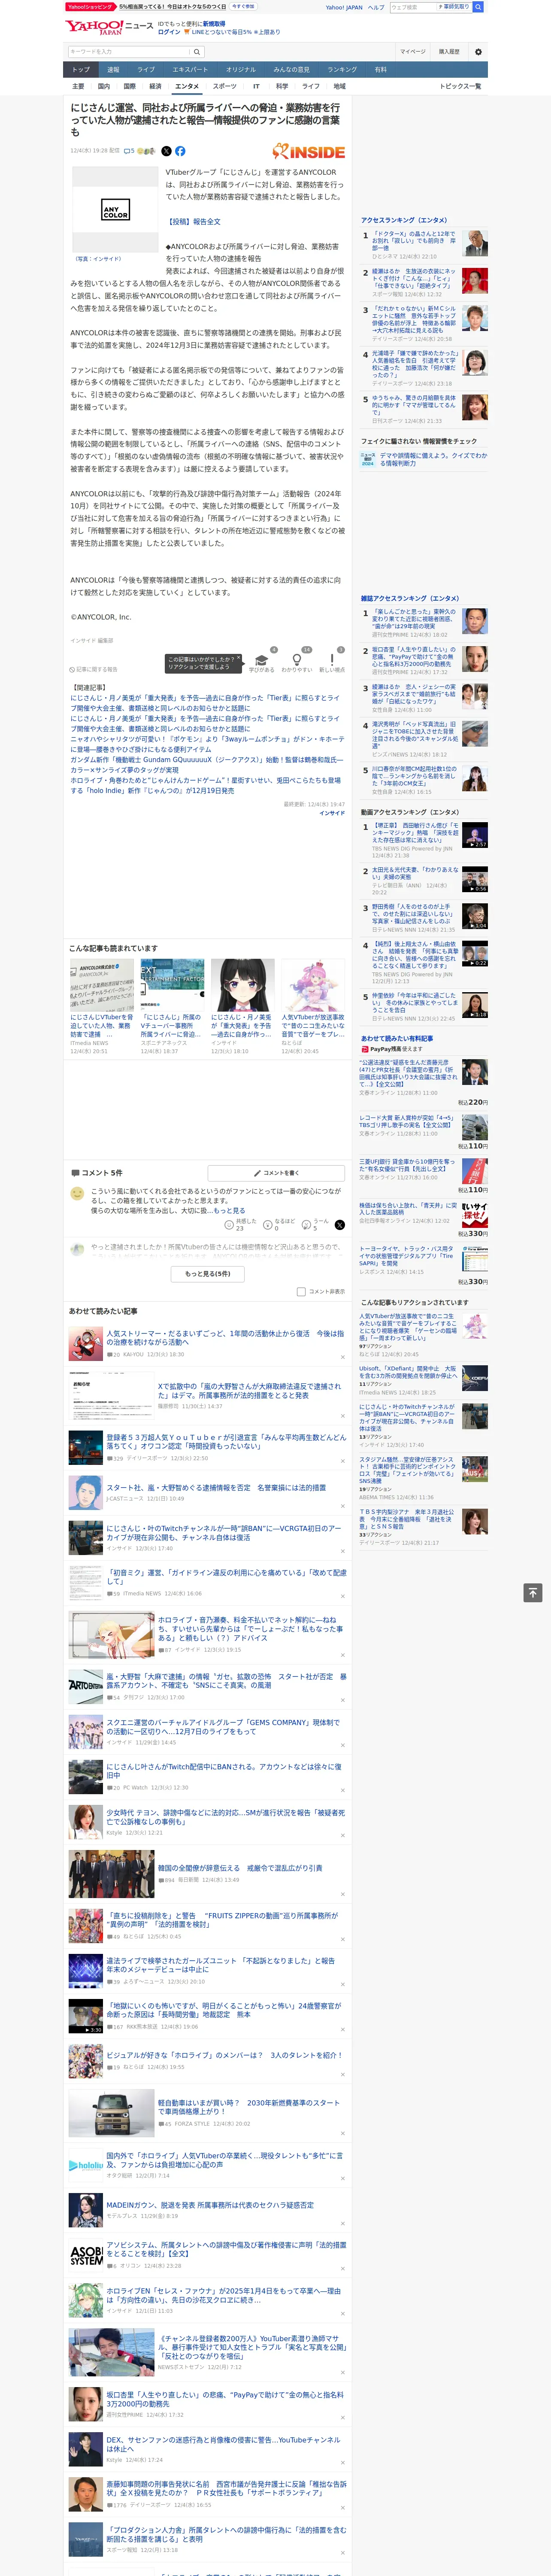Open the エキスパート tab
Screen dimensions: 551x2576
tap(190, 70)
